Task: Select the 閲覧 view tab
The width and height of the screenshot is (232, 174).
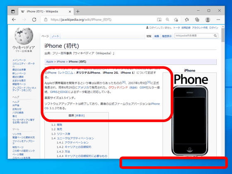Action: coord(149,36)
